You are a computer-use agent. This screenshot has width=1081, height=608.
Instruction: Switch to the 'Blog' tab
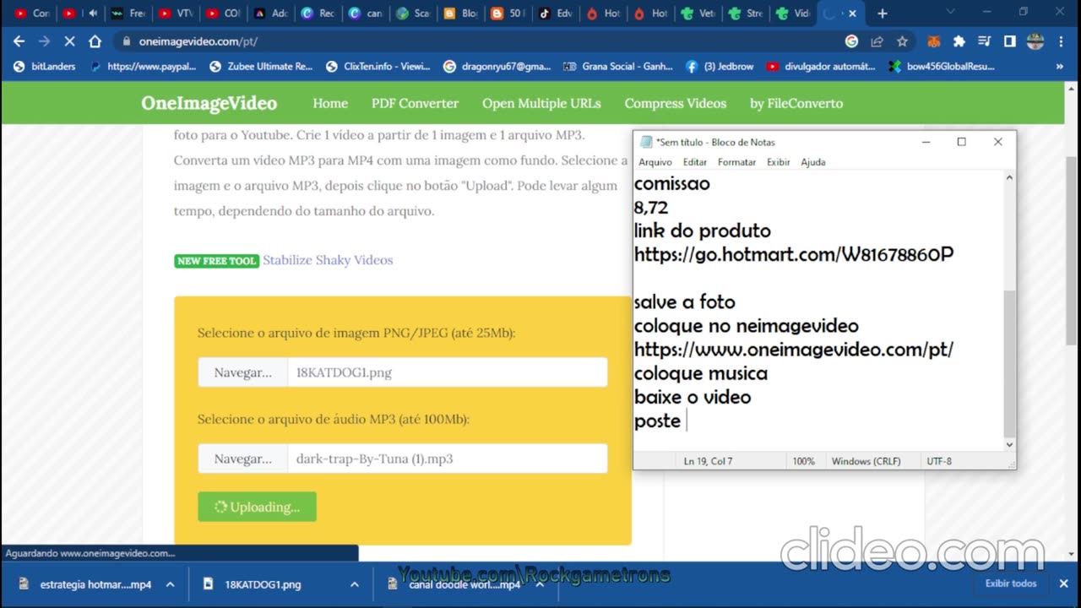(x=460, y=14)
